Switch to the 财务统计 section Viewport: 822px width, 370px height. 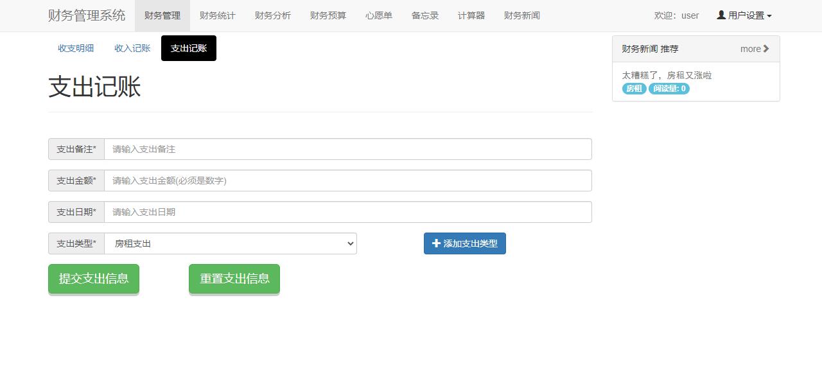[x=217, y=15]
